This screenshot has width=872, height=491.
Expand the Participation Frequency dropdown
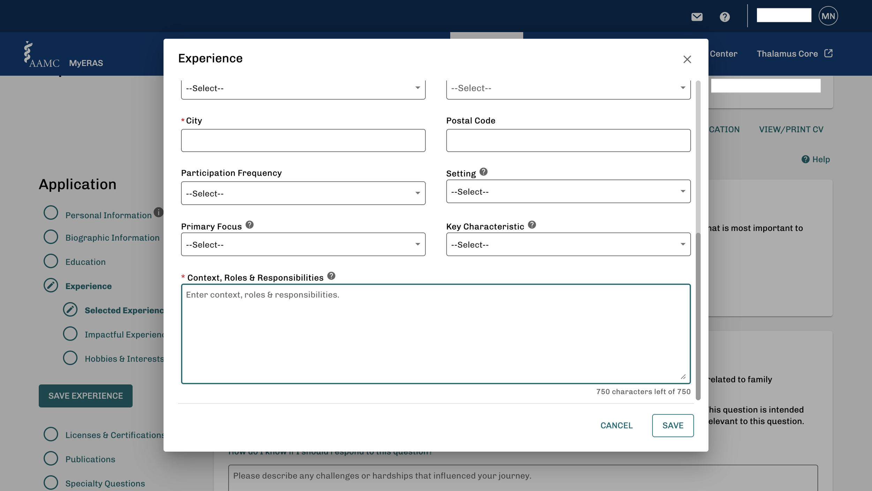pos(303,193)
